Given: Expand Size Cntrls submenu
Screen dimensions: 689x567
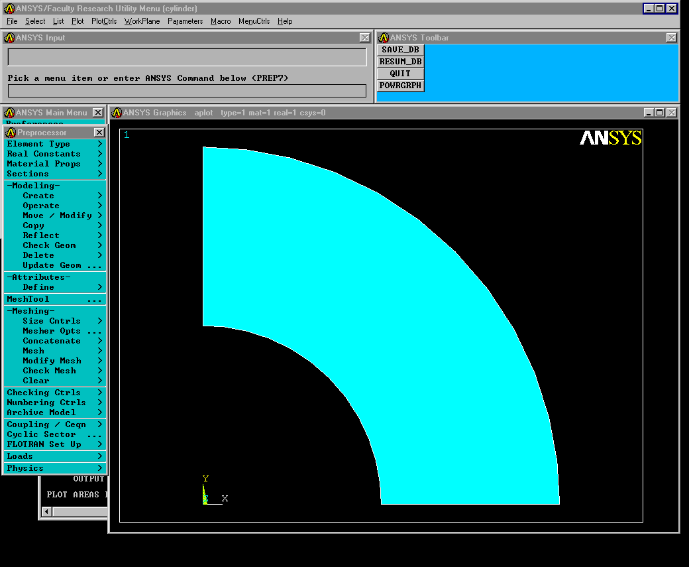Looking at the screenshot, I should (x=55, y=321).
